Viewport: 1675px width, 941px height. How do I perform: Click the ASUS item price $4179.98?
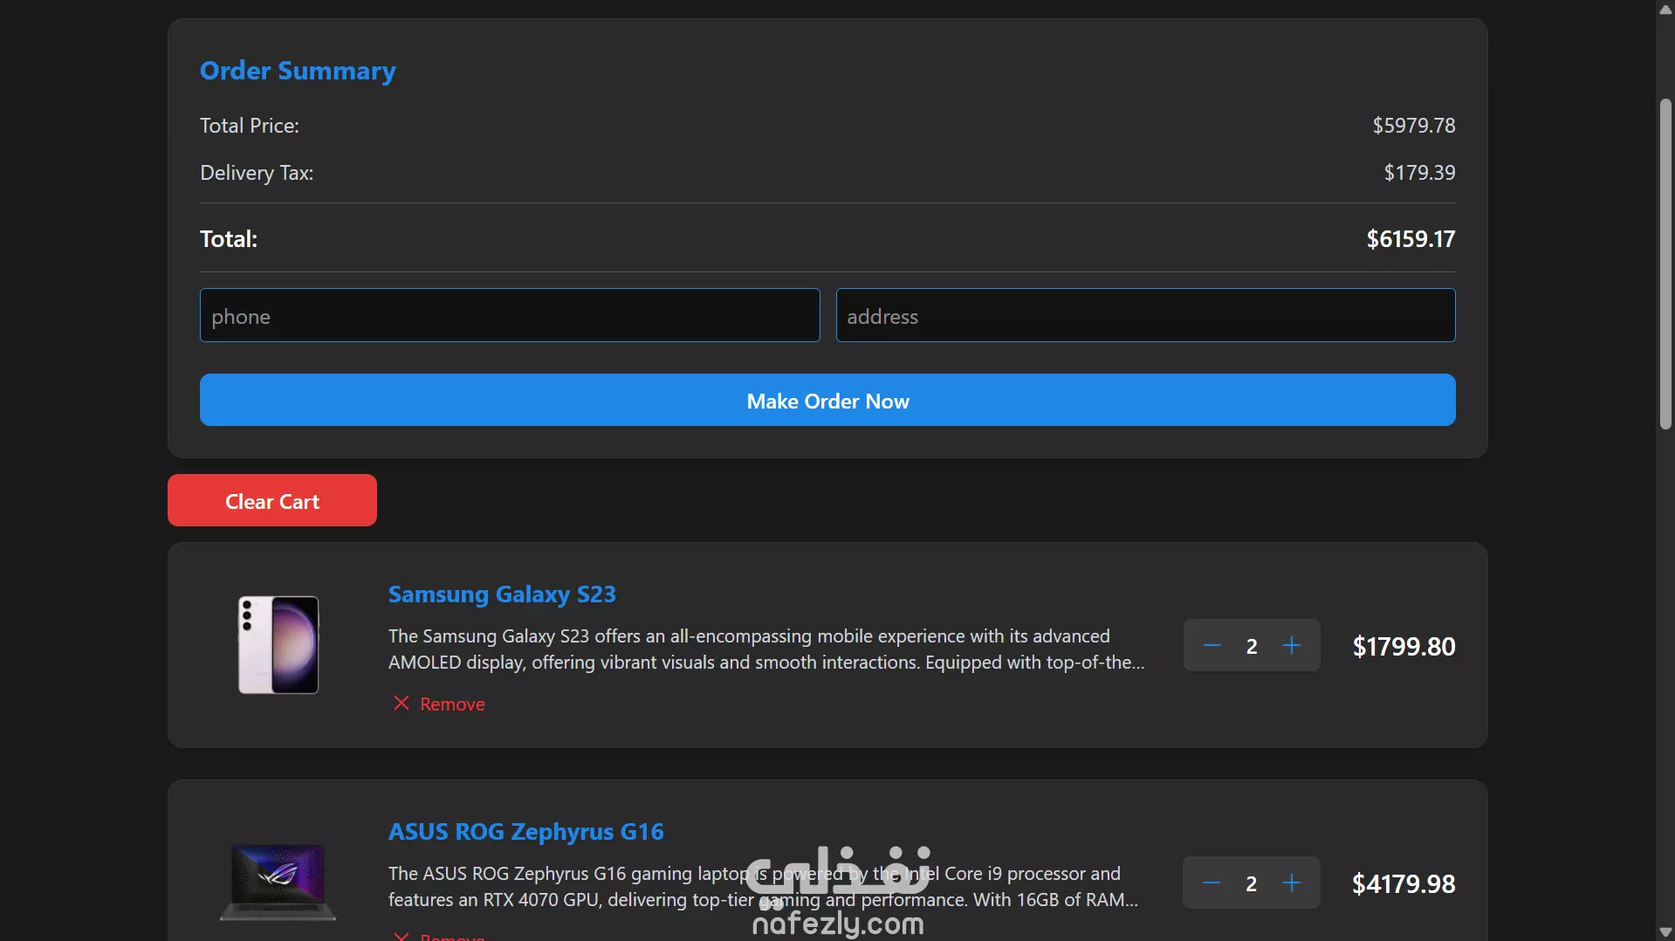click(1404, 884)
